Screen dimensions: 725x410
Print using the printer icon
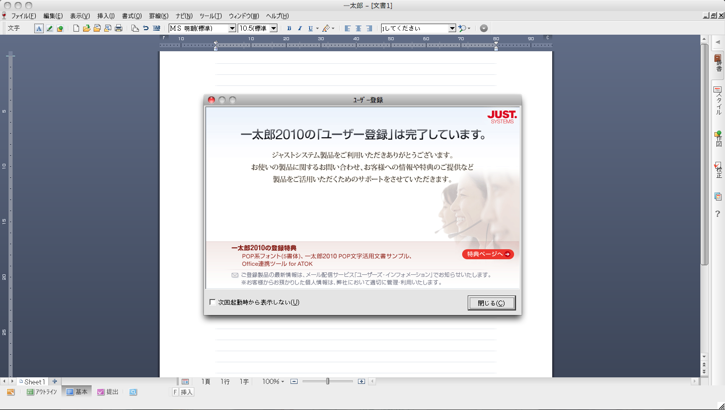pyautogui.click(x=119, y=28)
